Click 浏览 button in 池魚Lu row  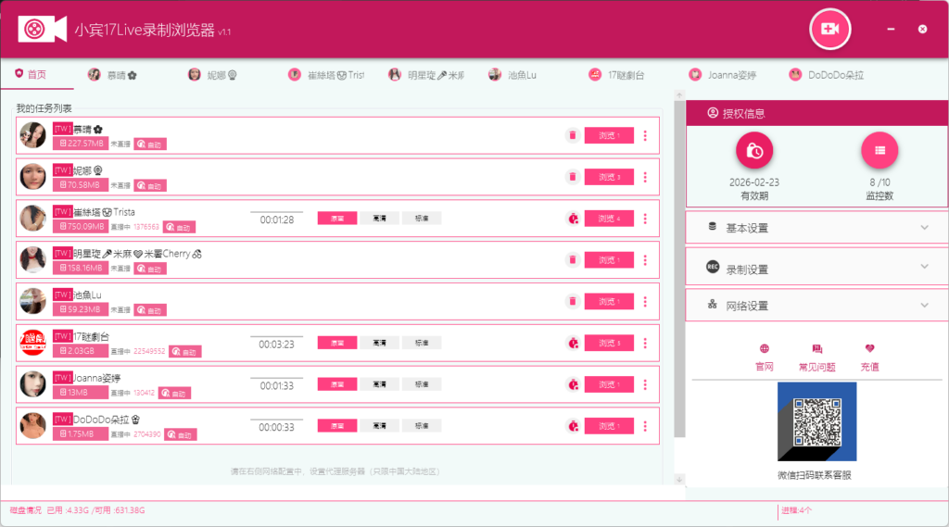(609, 301)
